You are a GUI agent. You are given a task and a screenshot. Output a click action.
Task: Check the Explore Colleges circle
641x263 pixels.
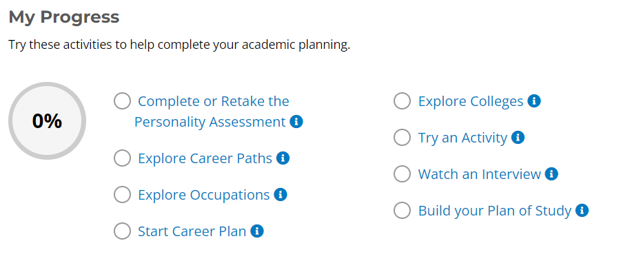pyautogui.click(x=403, y=101)
